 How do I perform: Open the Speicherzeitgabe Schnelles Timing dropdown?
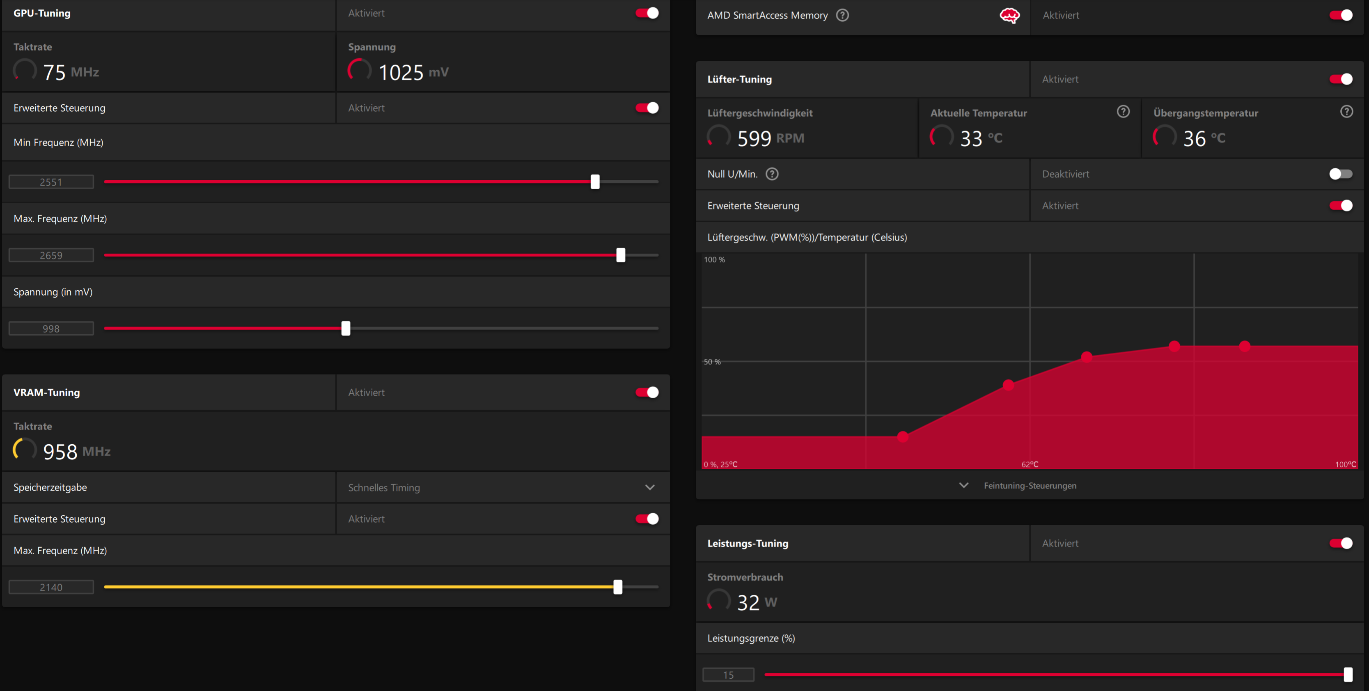[649, 487]
